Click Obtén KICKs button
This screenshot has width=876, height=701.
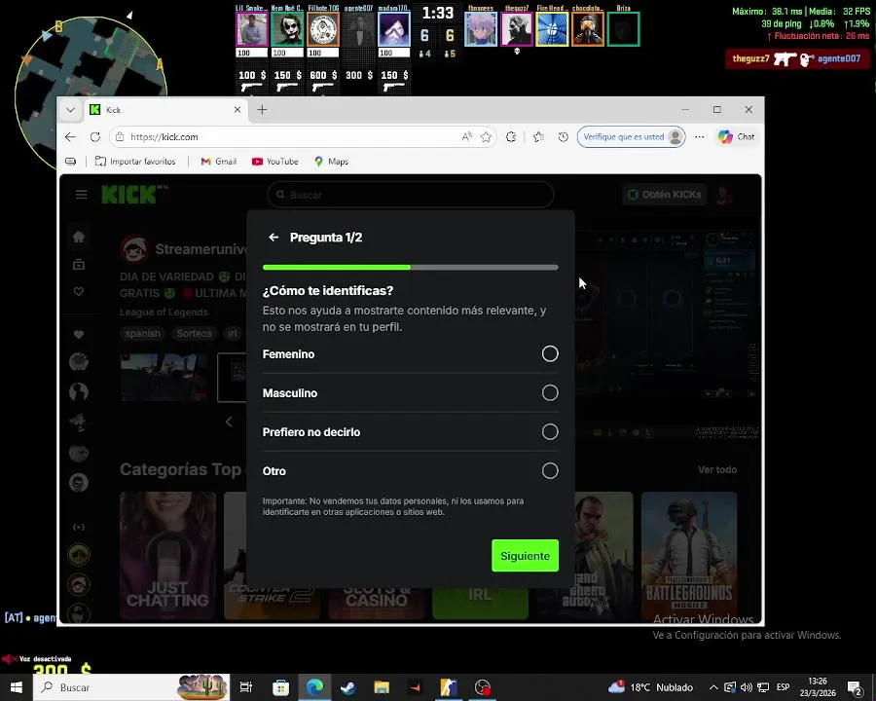(x=664, y=195)
